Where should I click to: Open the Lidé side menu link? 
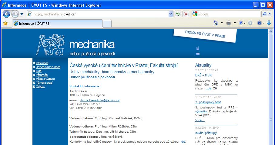[x=39, y=71]
